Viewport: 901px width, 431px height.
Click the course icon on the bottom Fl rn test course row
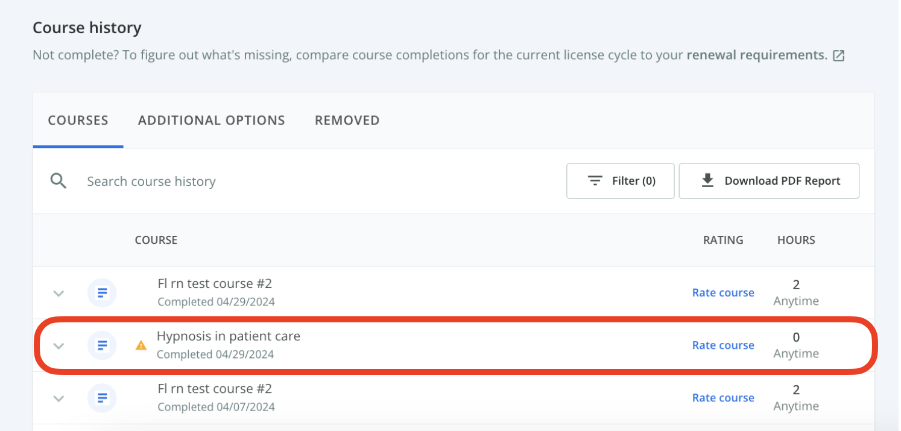tap(102, 397)
